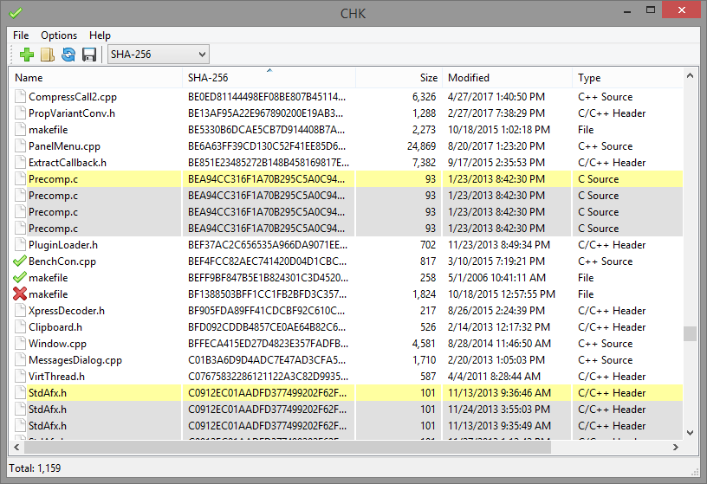The height and width of the screenshot is (484, 707).
Task: Click the blue refresh arrows icon
Action: tap(68, 55)
